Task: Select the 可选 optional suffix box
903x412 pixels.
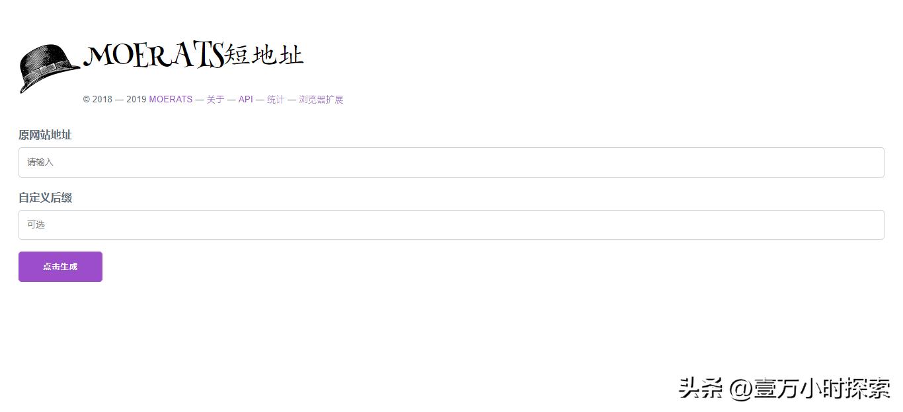Action: pyautogui.click(x=264, y=224)
